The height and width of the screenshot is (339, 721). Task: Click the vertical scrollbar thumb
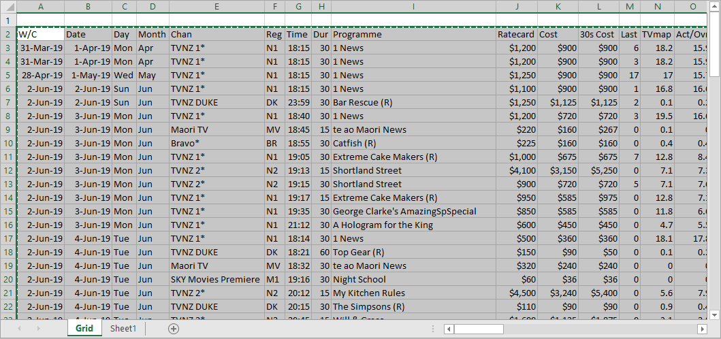point(714,44)
